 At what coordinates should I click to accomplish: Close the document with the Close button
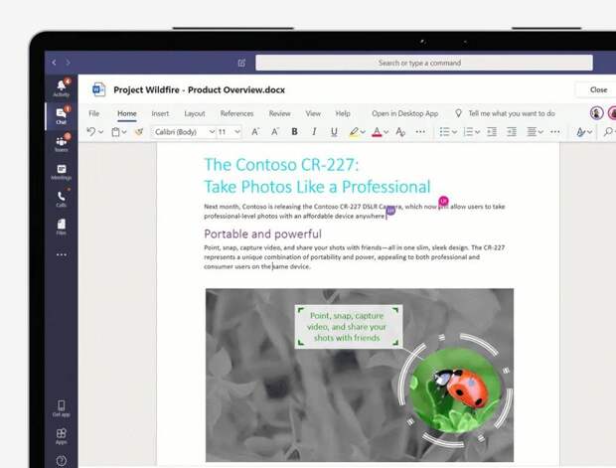(x=598, y=90)
